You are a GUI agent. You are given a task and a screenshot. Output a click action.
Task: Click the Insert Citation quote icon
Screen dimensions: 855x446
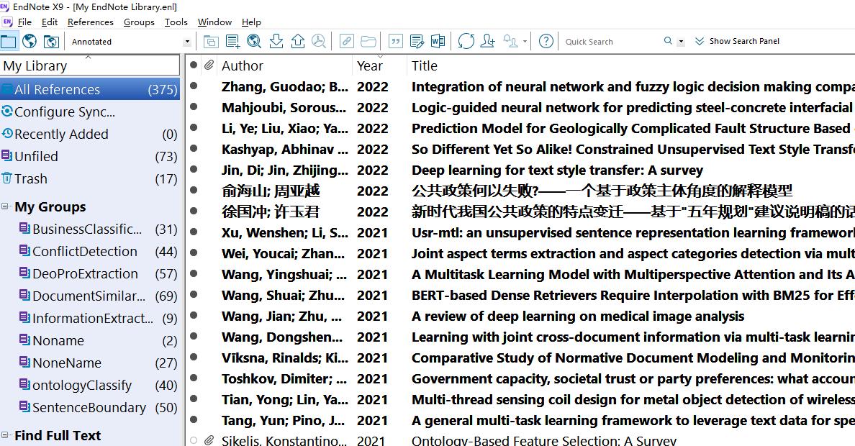coord(396,42)
